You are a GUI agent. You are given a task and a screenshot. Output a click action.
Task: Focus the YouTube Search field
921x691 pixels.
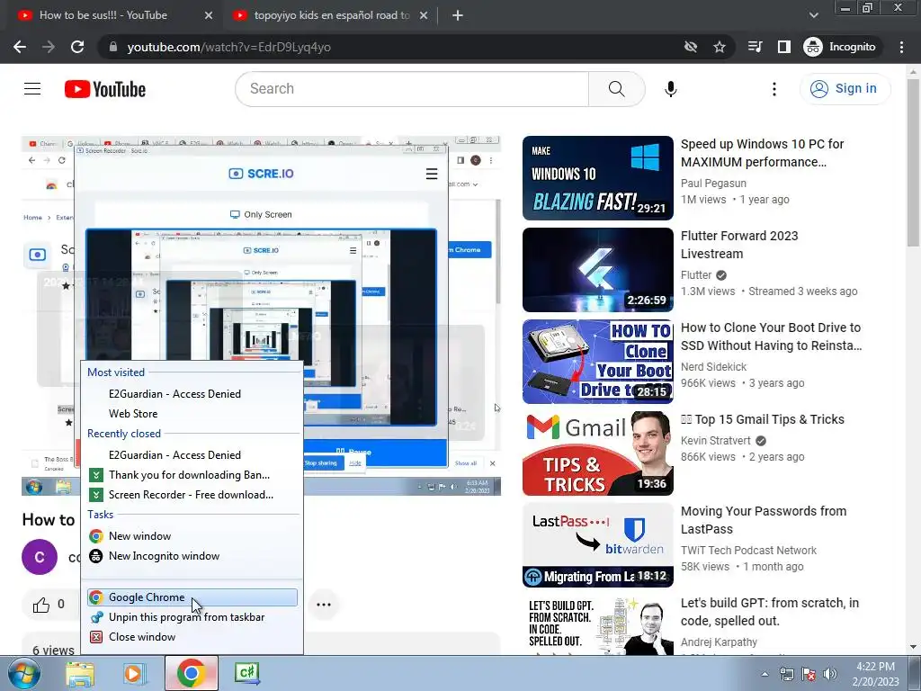[x=412, y=89]
